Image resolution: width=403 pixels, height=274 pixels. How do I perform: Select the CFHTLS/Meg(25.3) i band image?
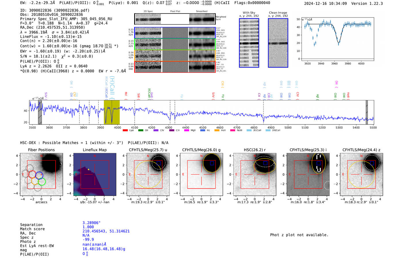click(x=308, y=175)
